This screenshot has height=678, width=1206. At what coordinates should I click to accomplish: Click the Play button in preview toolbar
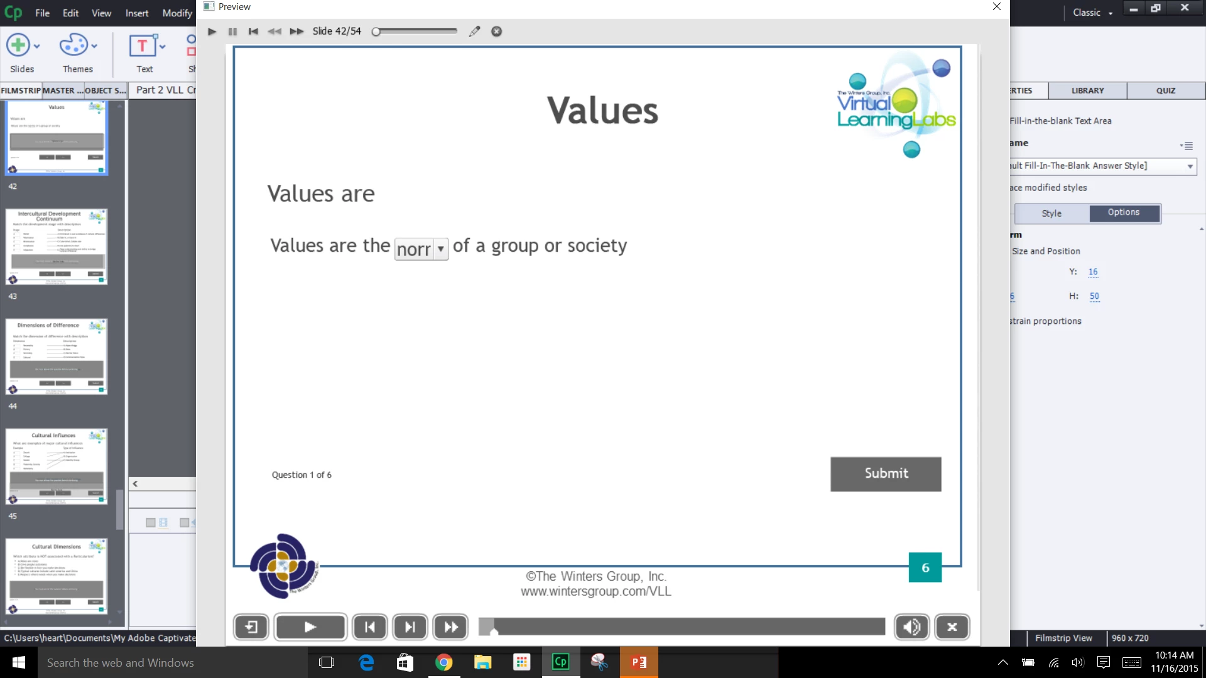(x=212, y=31)
